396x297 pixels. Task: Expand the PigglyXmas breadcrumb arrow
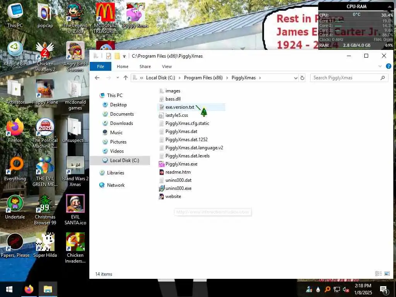click(x=260, y=78)
